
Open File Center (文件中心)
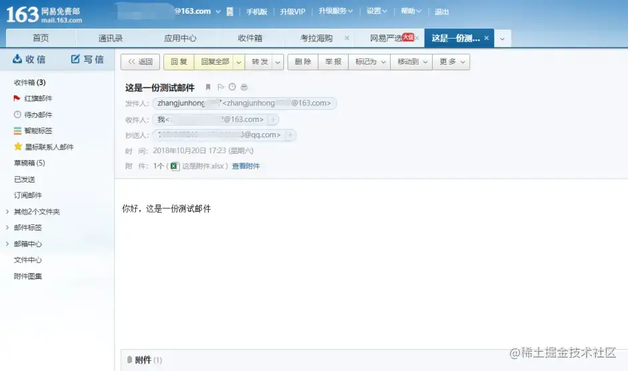tap(27, 260)
